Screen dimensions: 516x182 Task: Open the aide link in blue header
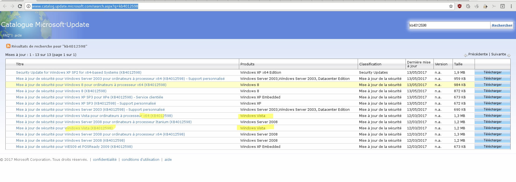tap(18, 35)
